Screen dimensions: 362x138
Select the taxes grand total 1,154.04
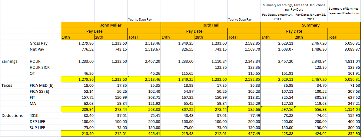344,110
